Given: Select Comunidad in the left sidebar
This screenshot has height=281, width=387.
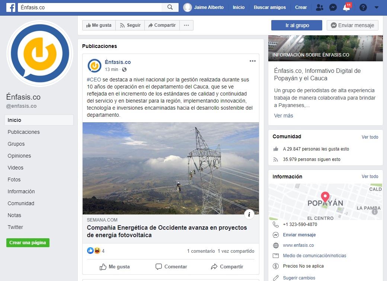Looking at the screenshot, I should click(21, 203).
